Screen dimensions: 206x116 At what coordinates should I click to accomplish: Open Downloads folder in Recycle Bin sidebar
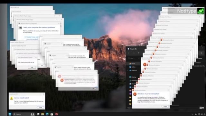click(133, 80)
